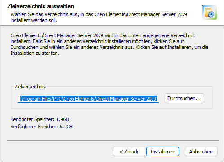Click the Zielverzeichnis path input field
The height and width of the screenshot is (162, 224).
pyautogui.click(x=88, y=99)
